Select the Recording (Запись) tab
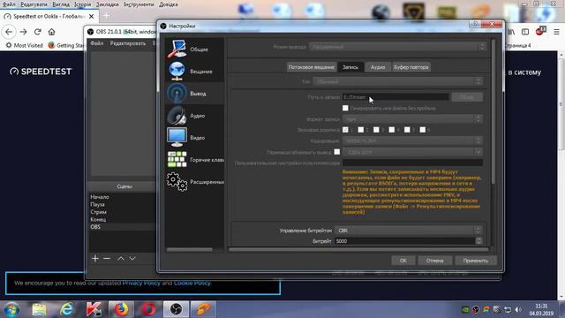 [350, 67]
